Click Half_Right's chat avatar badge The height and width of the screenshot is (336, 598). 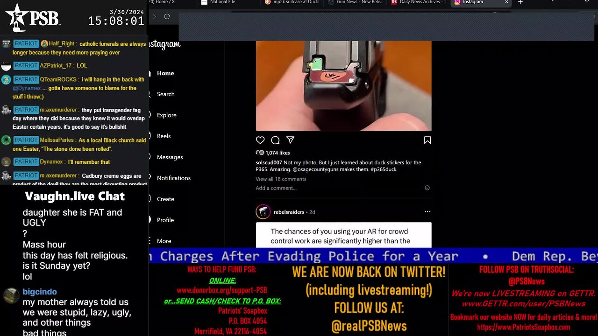44,44
